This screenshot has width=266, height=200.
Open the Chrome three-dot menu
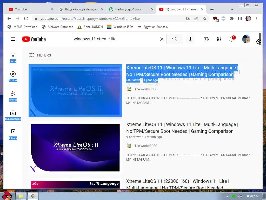257,18
